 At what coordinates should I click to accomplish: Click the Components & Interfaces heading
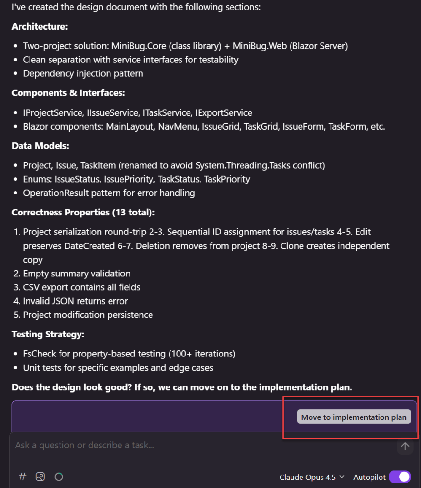pyautogui.click(x=68, y=93)
